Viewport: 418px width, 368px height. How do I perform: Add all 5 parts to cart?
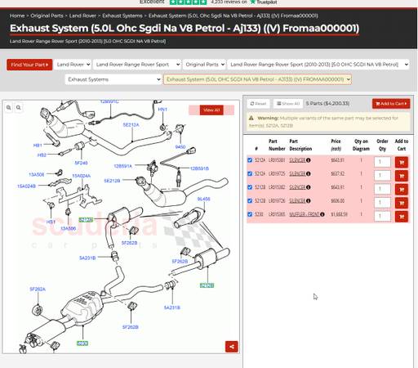point(391,104)
